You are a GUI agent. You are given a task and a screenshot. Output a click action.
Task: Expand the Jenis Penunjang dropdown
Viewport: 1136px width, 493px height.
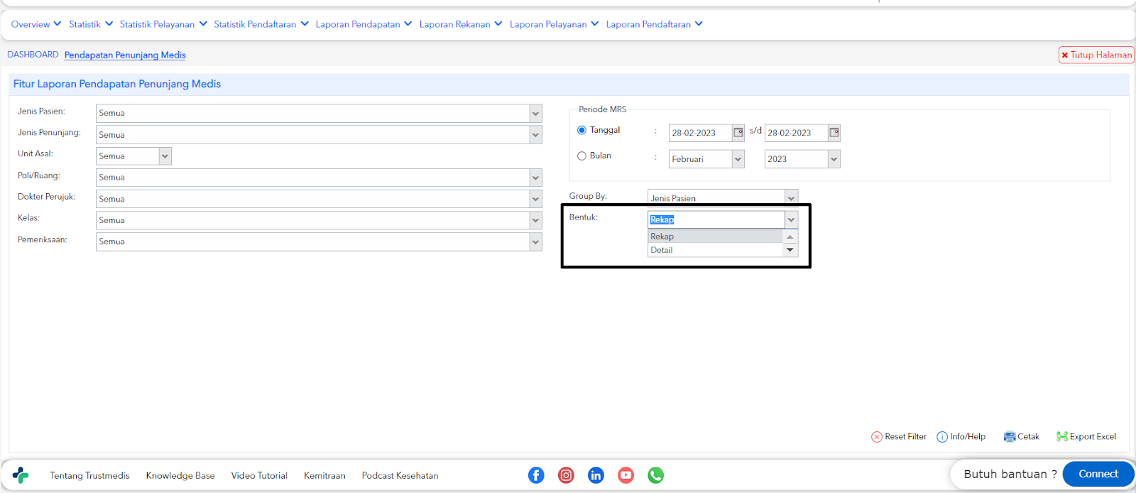coord(536,135)
